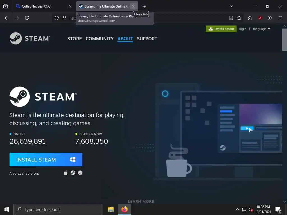The image size is (287, 215).
Task: Click the scrollbar down arrow
Action: [x=284, y=201]
